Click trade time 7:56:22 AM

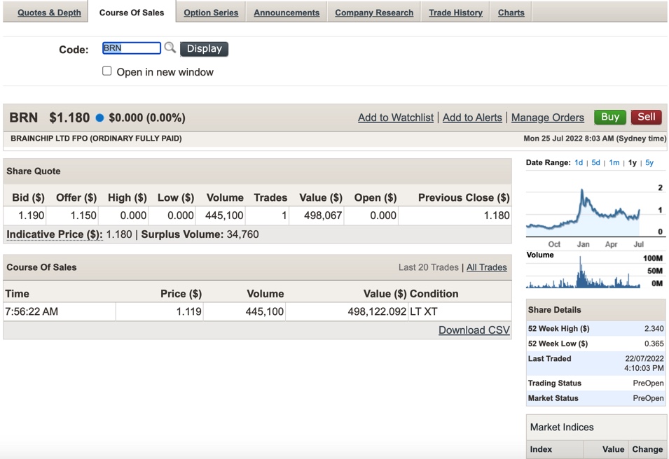(32, 311)
